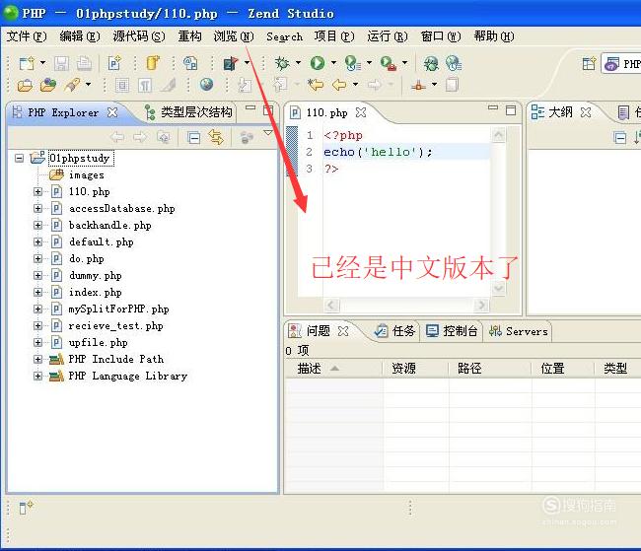This screenshot has width=641, height=551.
Task: Click the Print icon in toolbar
Action: coord(84,63)
